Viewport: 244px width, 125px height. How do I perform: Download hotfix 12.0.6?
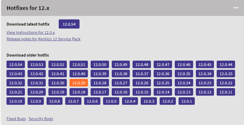click(92, 101)
